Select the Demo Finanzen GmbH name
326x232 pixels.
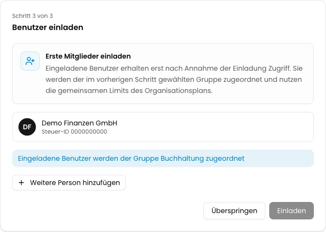point(80,123)
